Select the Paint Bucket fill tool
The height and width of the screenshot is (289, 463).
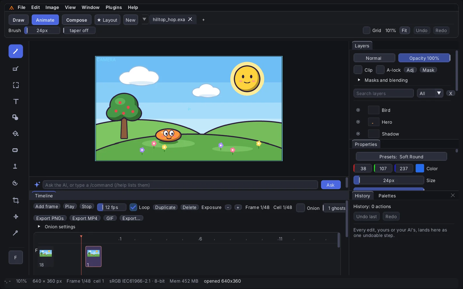tap(16, 134)
